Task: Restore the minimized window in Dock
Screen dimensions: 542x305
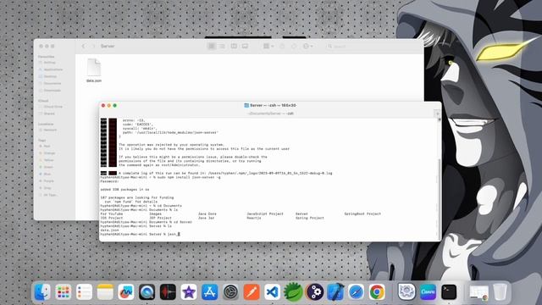Action: click(x=478, y=292)
